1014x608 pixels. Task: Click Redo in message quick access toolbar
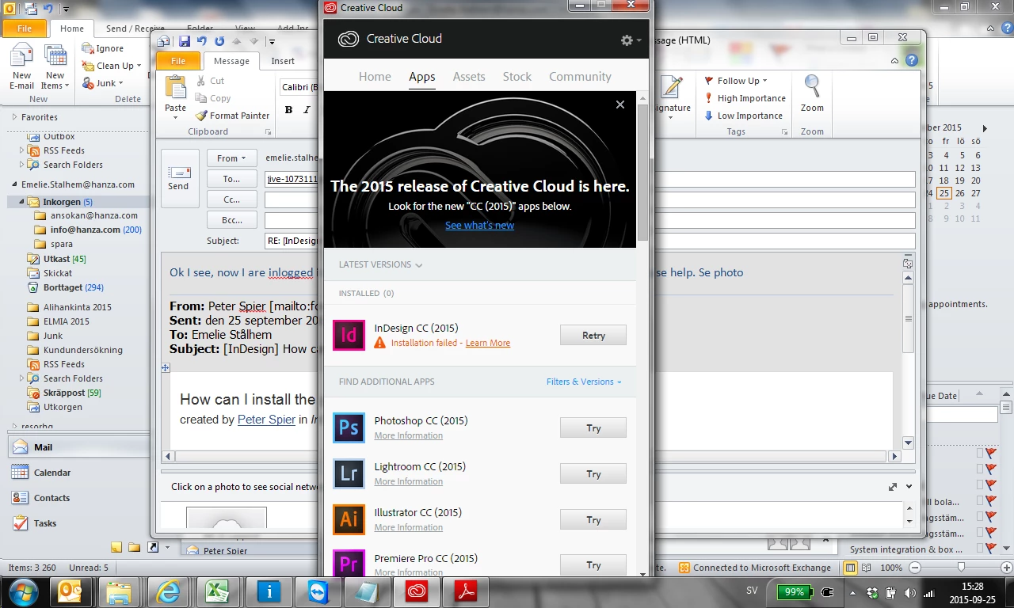pos(219,41)
